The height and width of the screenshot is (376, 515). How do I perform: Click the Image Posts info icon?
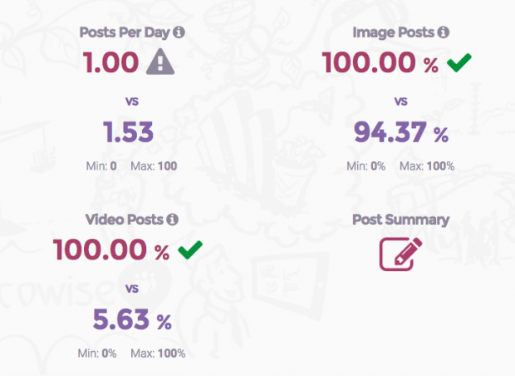pos(443,32)
